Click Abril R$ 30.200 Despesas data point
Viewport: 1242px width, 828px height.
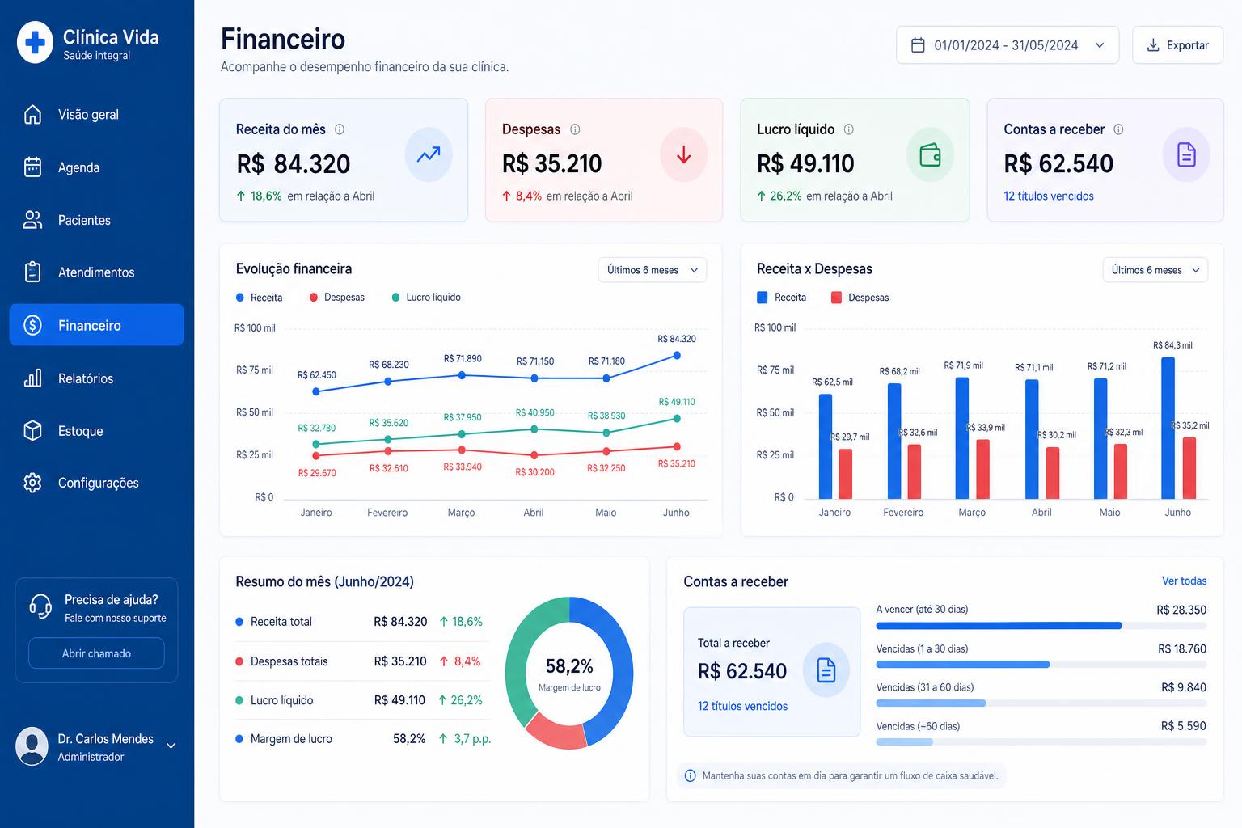click(x=534, y=455)
